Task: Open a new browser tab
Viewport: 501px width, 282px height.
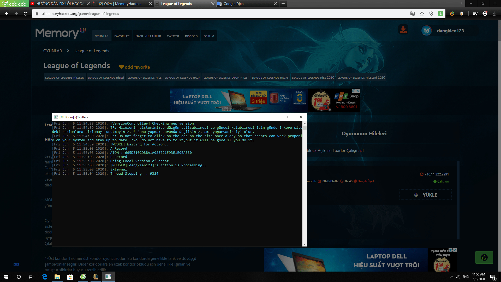Action: tap(283, 4)
